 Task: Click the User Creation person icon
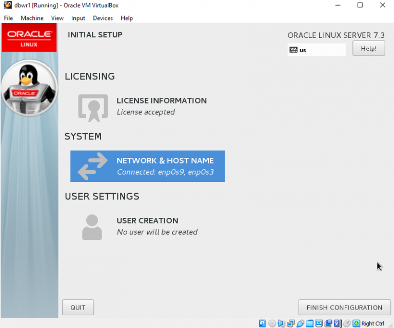(x=92, y=227)
